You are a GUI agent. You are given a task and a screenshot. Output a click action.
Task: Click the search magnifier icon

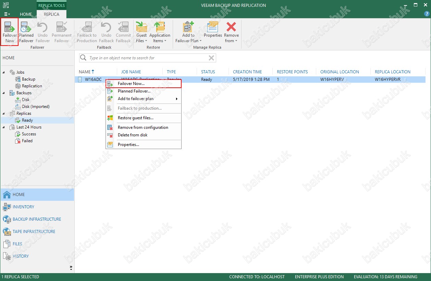coord(83,58)
